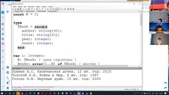
Task: Paste from clipboard using toolbar icon
Action: pos(29,9)
